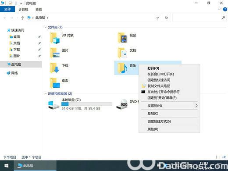The width and height of the screenshot is (228, 171).
Task: Select the 文档 folder icon in main pane
Action: (x=123, y=53)
